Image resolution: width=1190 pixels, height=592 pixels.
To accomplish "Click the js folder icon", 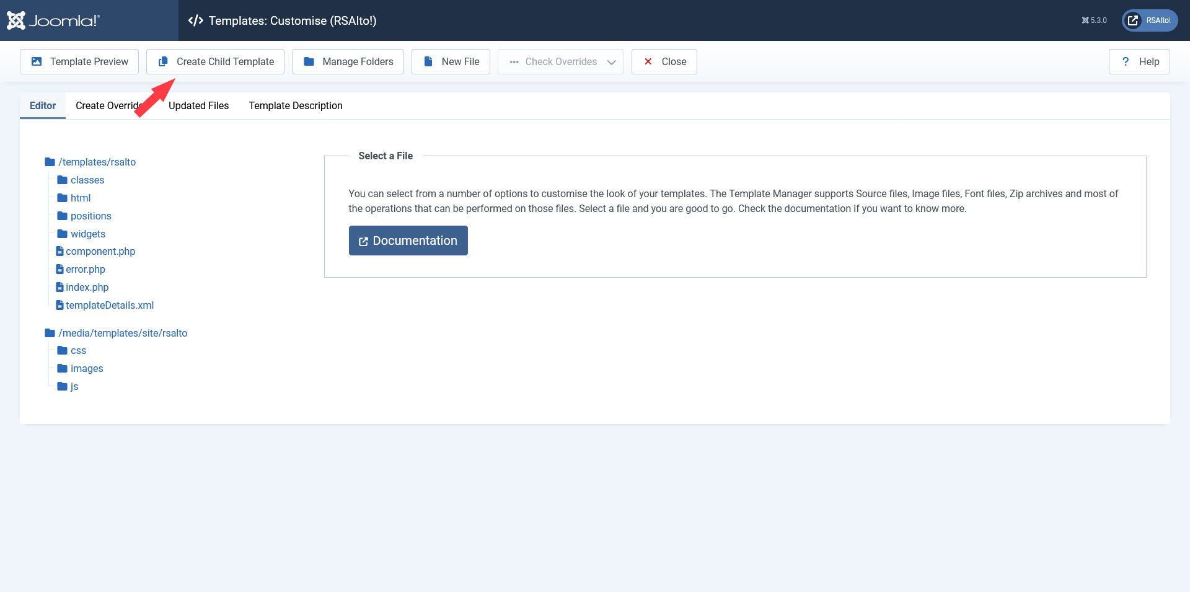I will pos(63,386).
